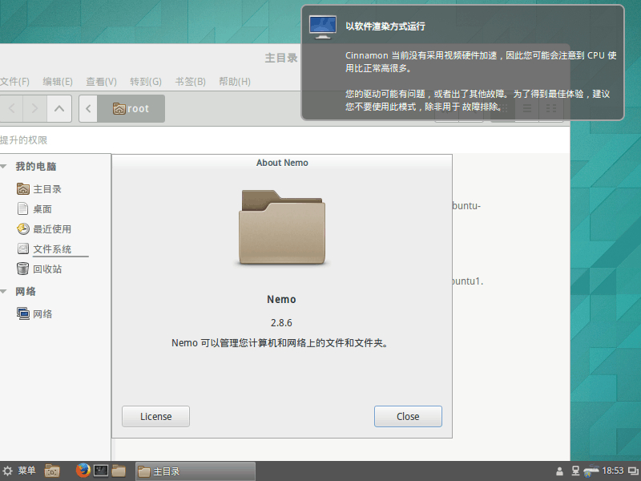Launch the terminal from the panel
The width and height of the screenshot is (641, 481).
[101, 471]
